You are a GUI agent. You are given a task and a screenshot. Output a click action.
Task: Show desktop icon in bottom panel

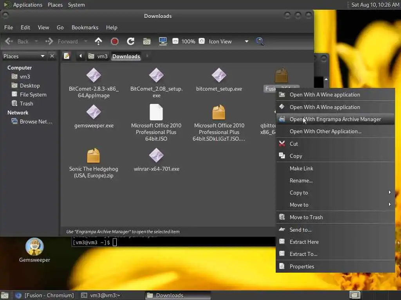tap(5, 295)
